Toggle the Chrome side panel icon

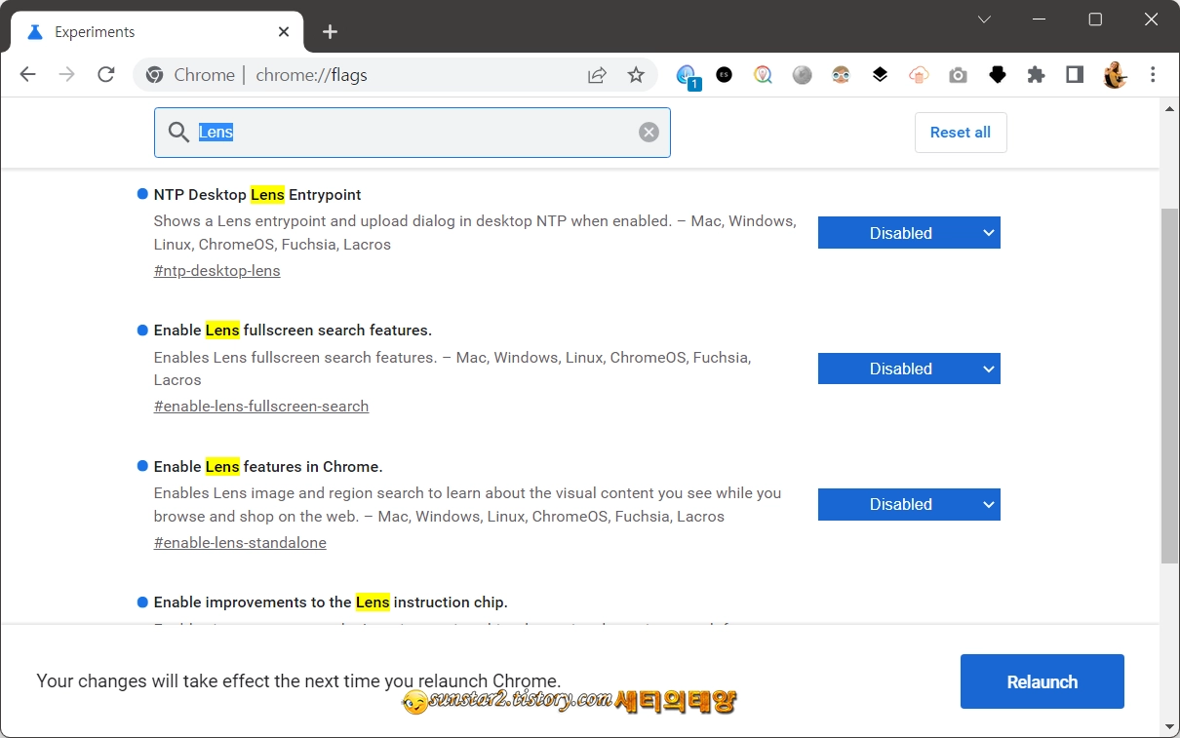[x=1075, y=75]
